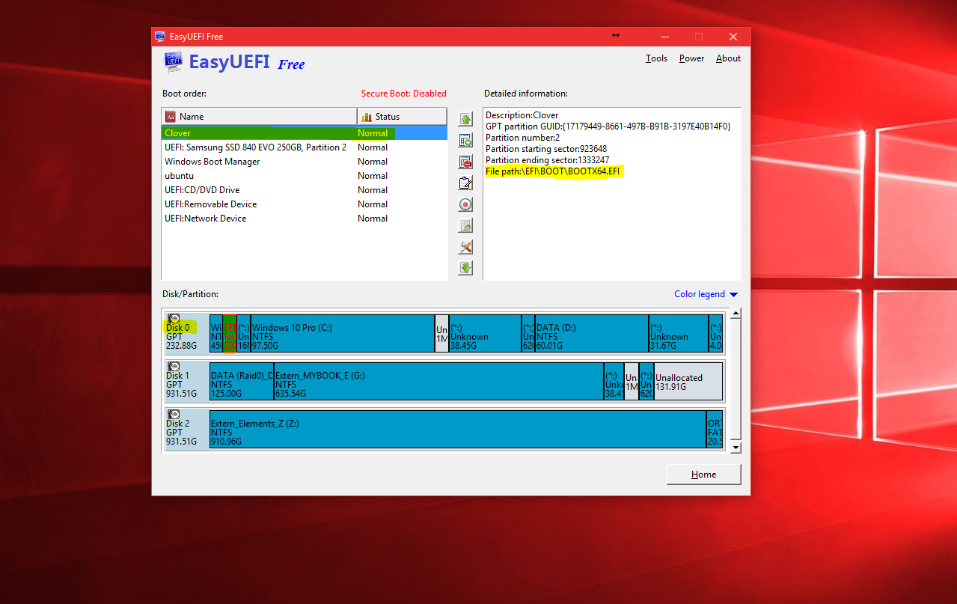Click the Name column header
Image resolution: width=957 pixels, height=604 pixels.
pos(260,117)
